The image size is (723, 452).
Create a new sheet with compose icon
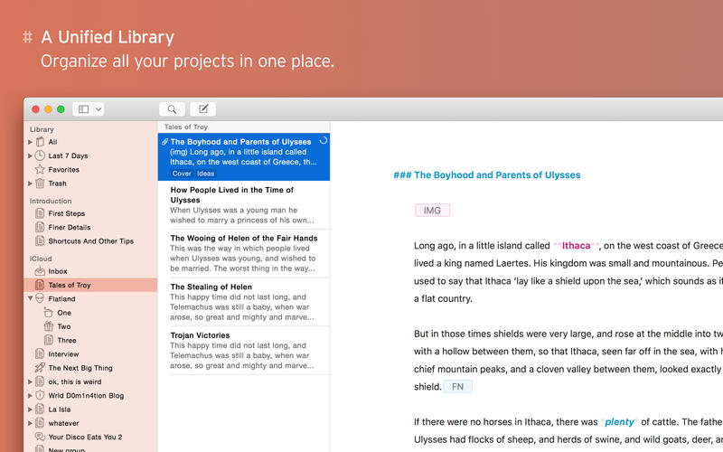[202, 109]
